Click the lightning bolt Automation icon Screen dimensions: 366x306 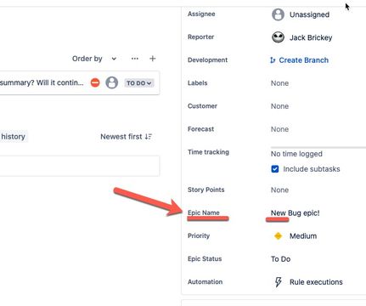coord(279,282)
